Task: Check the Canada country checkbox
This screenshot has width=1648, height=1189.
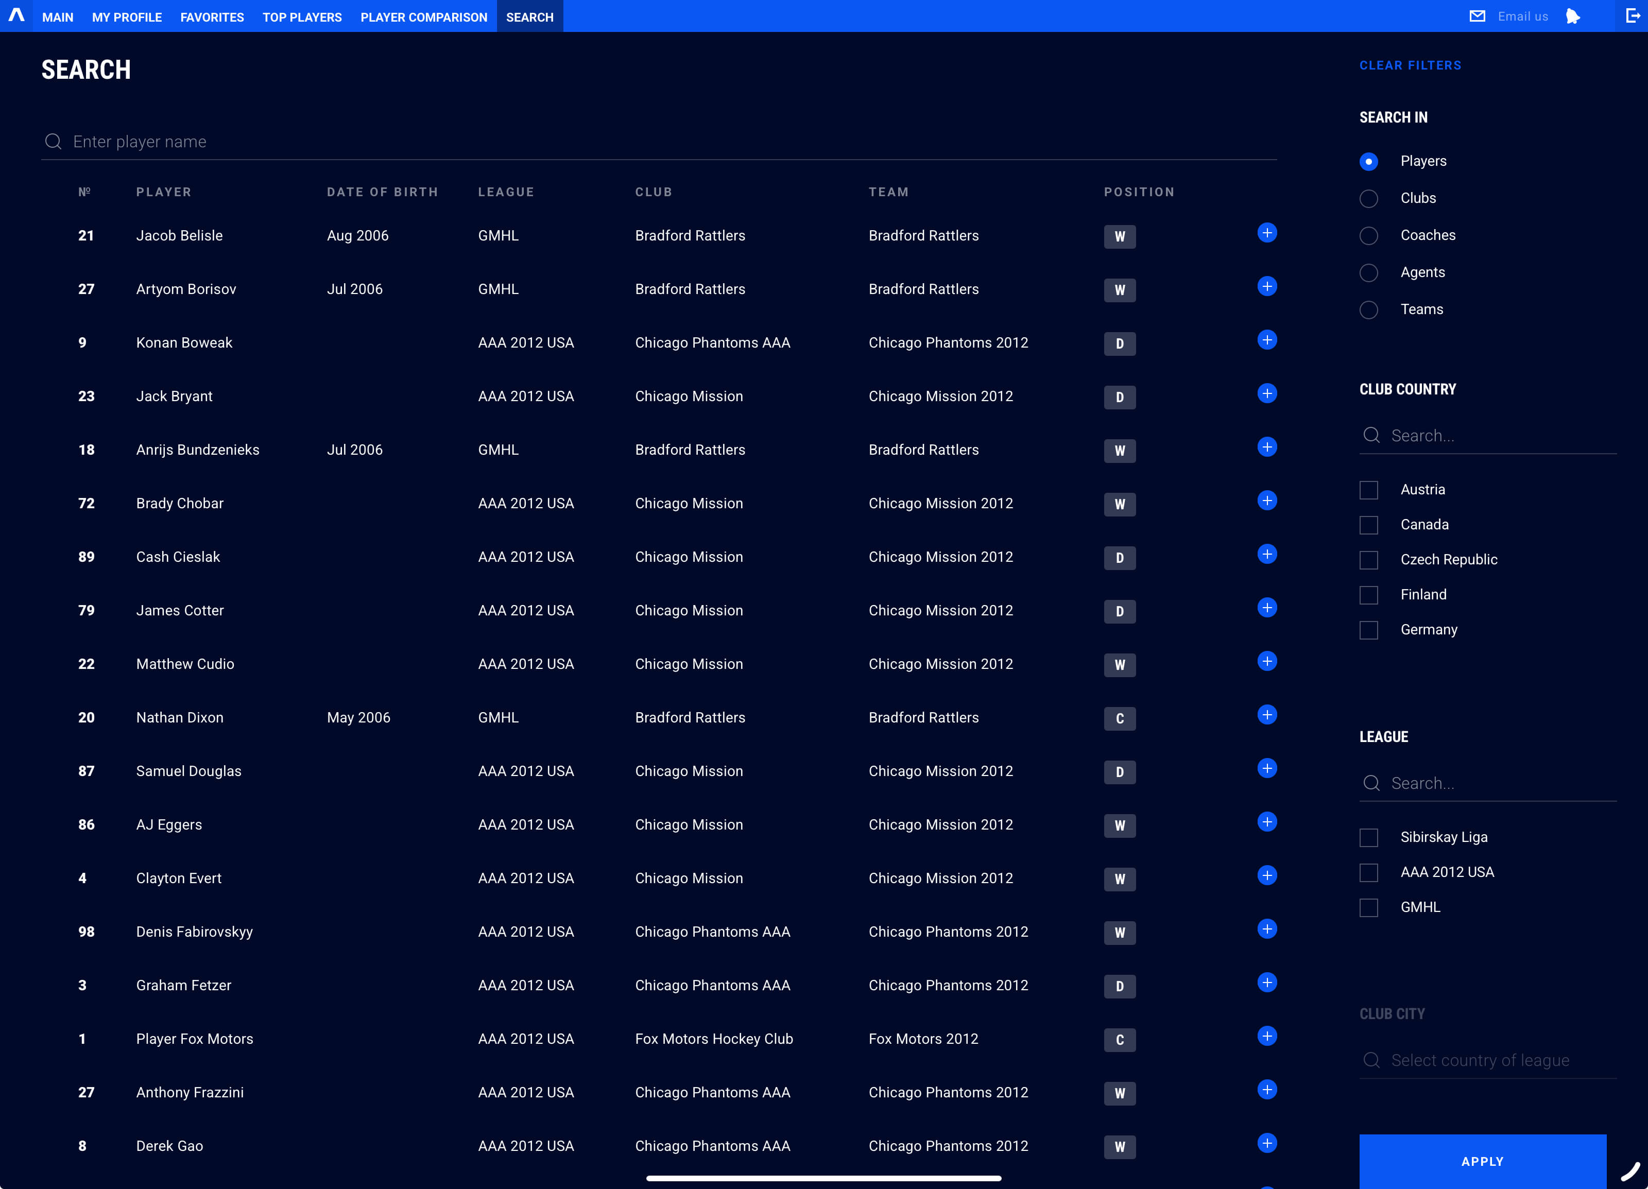Action: point(1368,525)
